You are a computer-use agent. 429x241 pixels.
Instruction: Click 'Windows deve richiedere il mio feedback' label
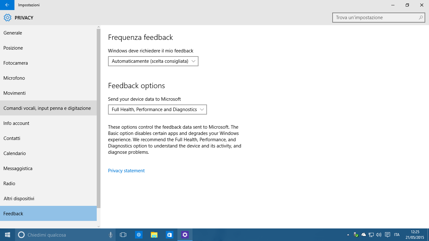tap(151, 51)
